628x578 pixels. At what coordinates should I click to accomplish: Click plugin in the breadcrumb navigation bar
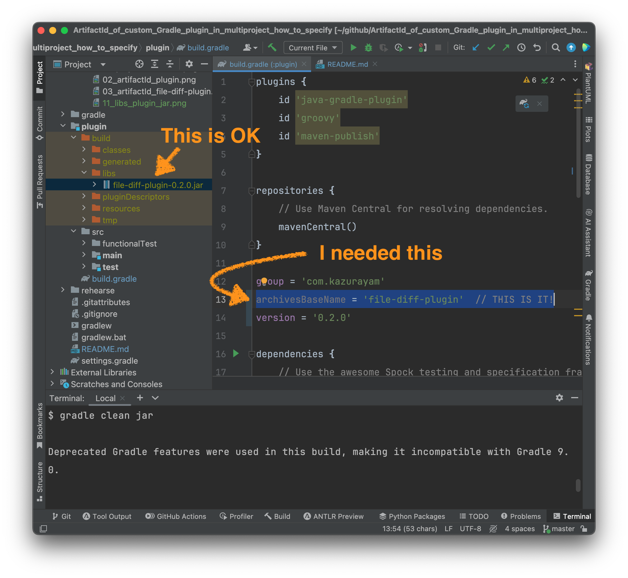(x=158, y=47)
